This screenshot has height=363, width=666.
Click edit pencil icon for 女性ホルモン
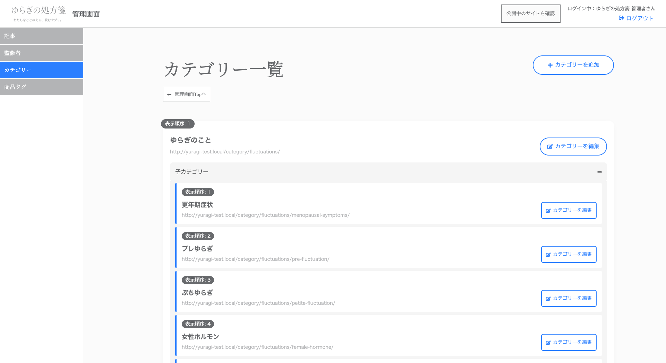pyautogui.click(x=548, y=343)
